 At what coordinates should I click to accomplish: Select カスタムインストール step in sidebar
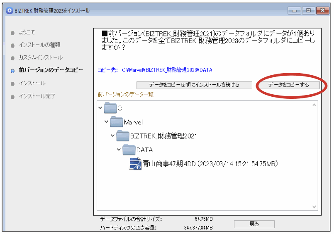point(41,57)
